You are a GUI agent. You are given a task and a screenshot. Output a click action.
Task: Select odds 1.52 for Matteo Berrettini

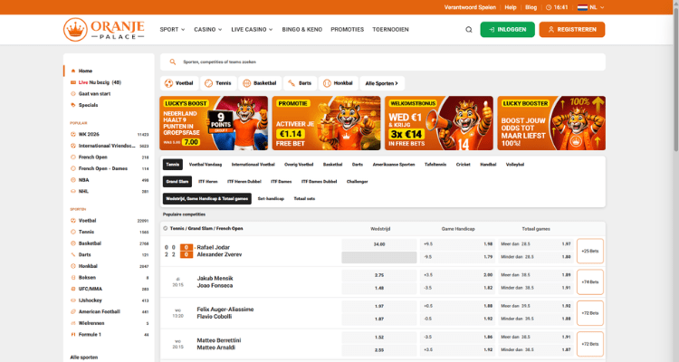click(379, 337)
